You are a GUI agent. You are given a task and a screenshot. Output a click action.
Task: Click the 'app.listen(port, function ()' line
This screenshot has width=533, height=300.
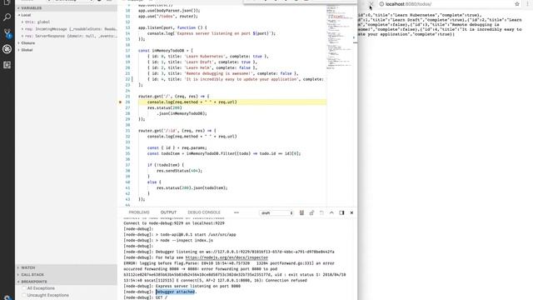click(172, 27)
